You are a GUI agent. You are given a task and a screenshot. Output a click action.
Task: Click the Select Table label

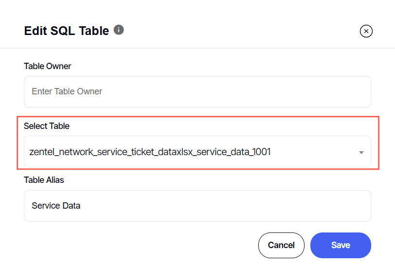pos(47,126)
